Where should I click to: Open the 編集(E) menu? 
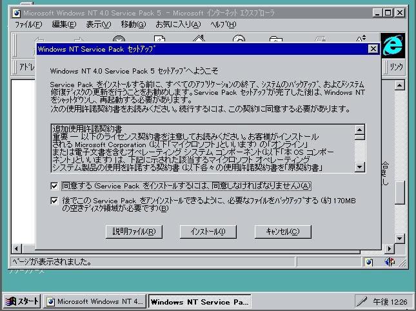click(x=64, y=25)
